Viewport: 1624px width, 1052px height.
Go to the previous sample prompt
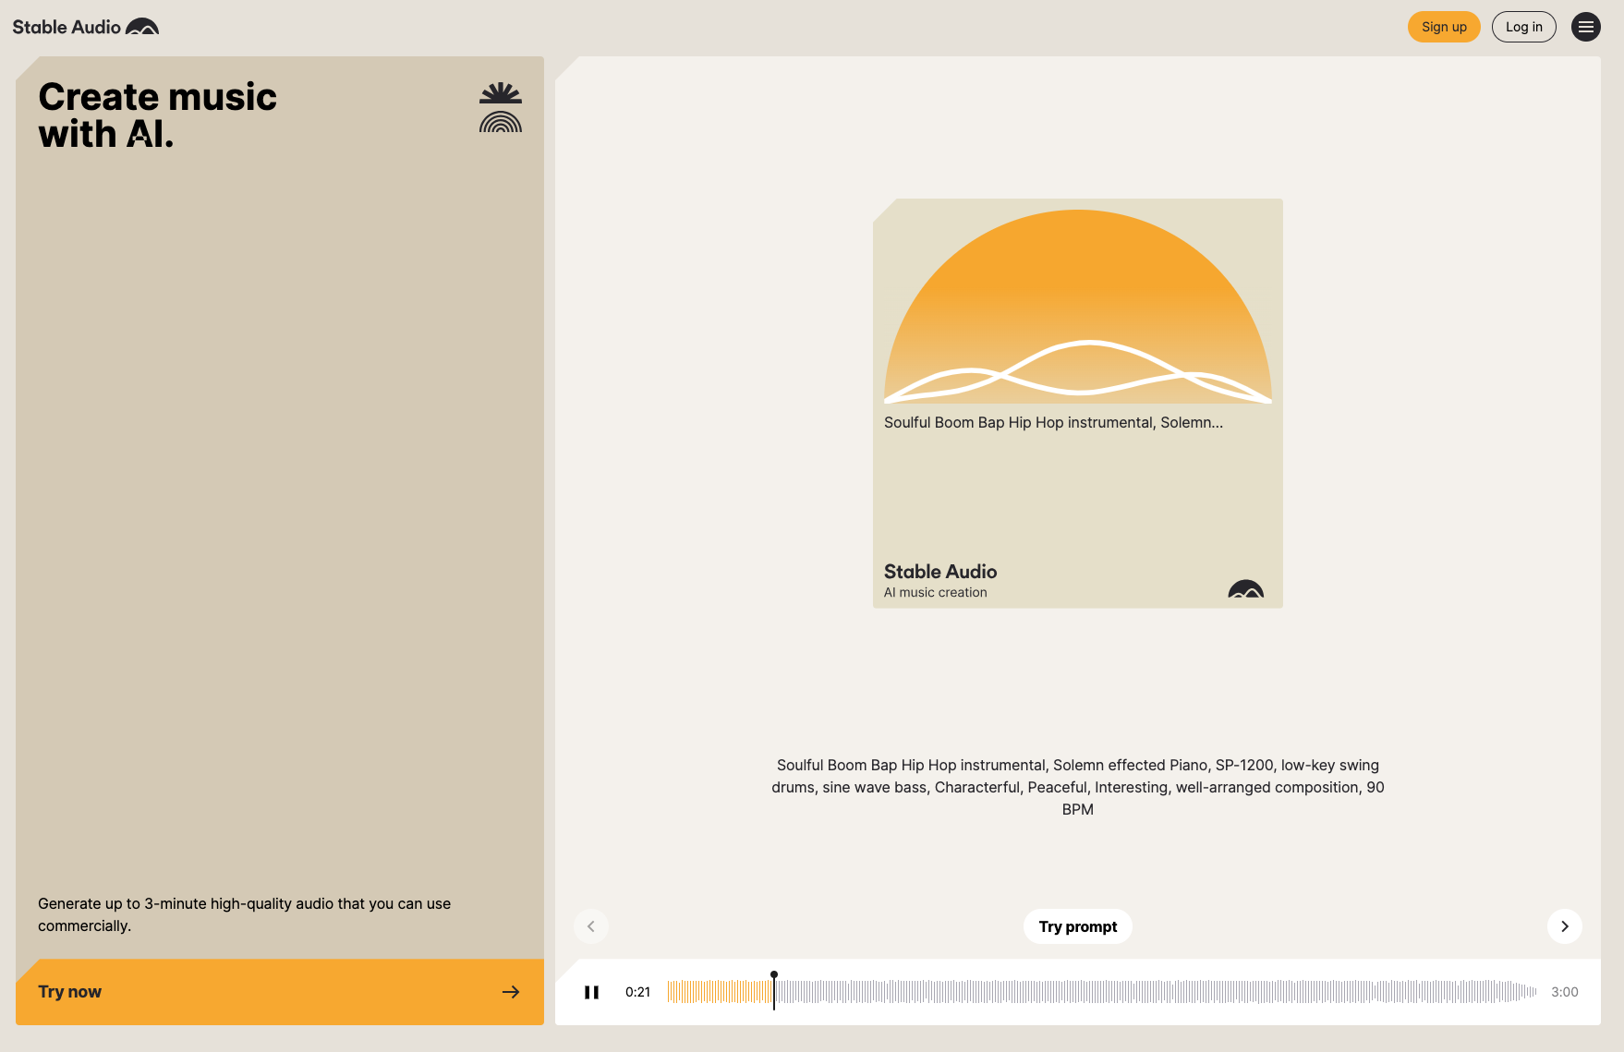point(591,926)
